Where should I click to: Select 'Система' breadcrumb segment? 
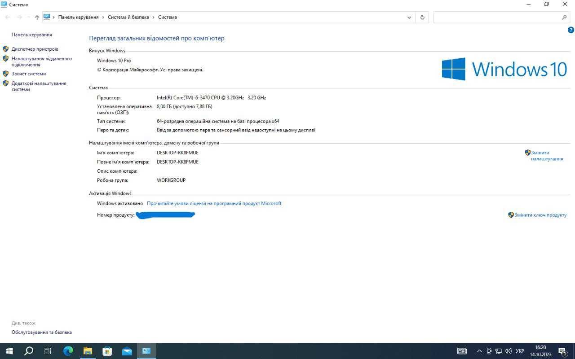click(x=167, y=17)
